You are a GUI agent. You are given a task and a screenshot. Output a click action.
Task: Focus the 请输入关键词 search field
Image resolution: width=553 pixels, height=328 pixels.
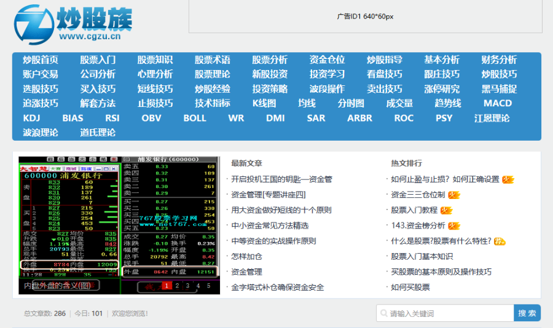[x=445, y=313]
